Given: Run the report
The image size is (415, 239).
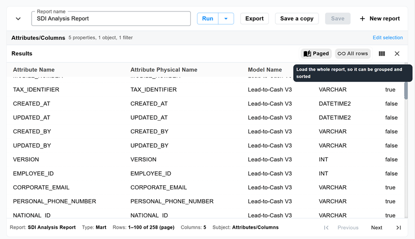Looking at the screenshot, I should (x=208, y=19).
